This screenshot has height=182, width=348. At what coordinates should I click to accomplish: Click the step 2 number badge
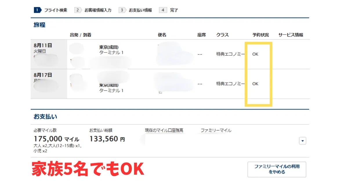pyautogui.click(x=78, y=10)
